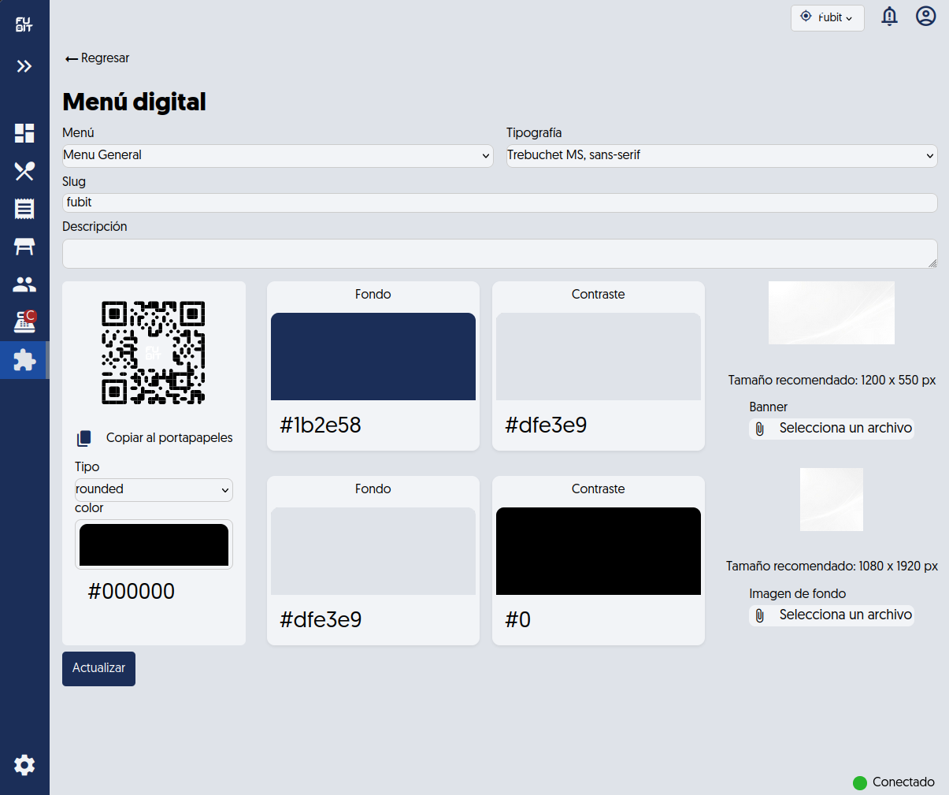949x795 pixels.
Task: Open the puzzle piece integrations icon
Action: tap(24, 360)
